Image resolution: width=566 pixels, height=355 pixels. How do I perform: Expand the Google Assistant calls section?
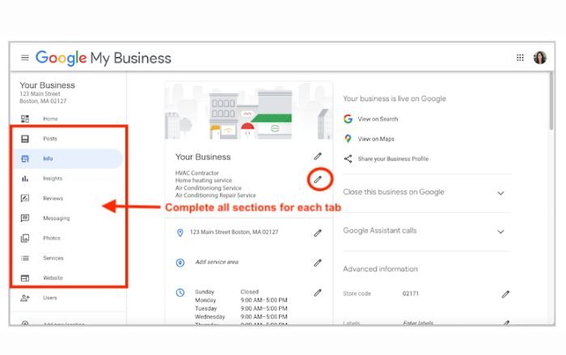501,232
